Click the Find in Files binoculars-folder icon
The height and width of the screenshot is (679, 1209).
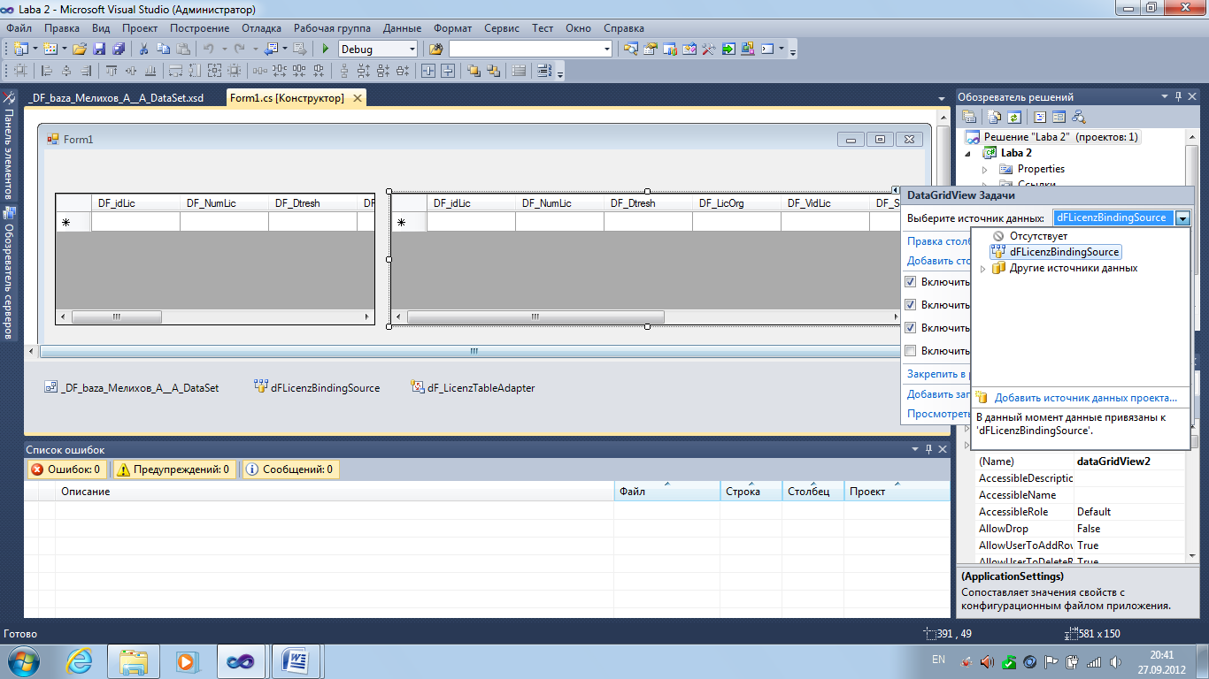436,50
